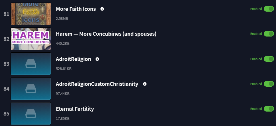Toggle off Harem More Concubines mod
This screenshot has height=126, width=276.
(x=269, y=34)
